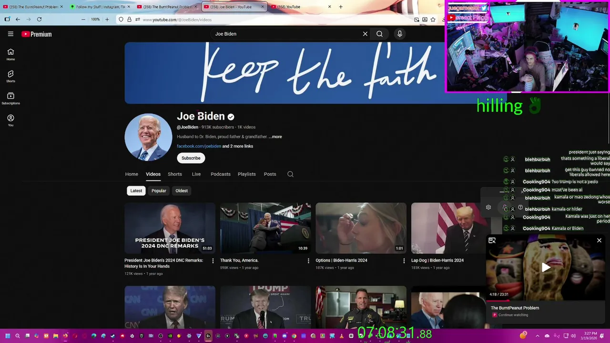Viewport: 610px width, 343px height.
Task: Open Thank You, America. video title
Action: coord(239,261)
